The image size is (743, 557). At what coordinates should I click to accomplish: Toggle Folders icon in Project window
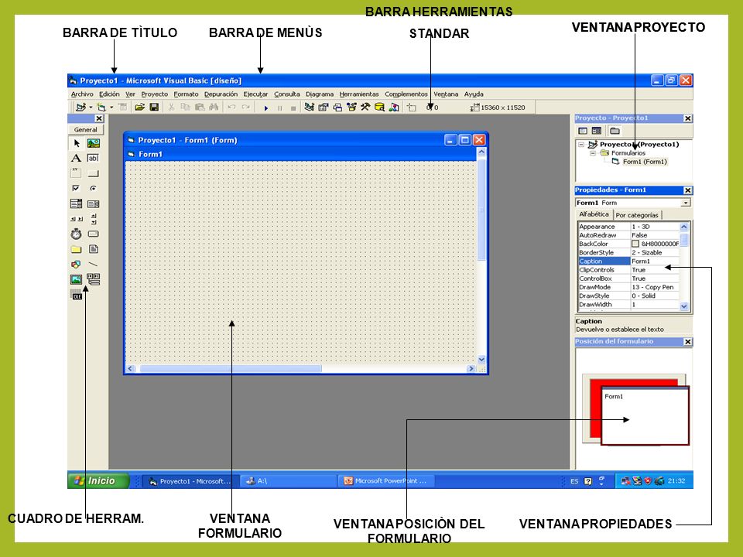(615, 131)
